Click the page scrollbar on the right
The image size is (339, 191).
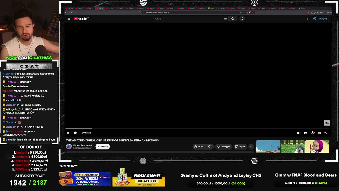tap(332, 29)
